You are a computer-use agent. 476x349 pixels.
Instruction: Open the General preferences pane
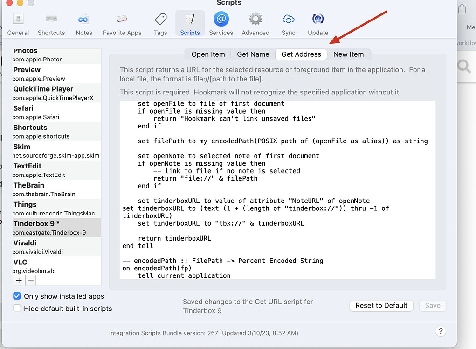[x=18, y=24]
